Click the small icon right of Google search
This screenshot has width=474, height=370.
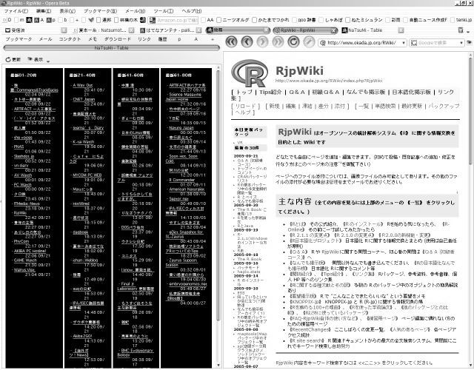(469, 43)
